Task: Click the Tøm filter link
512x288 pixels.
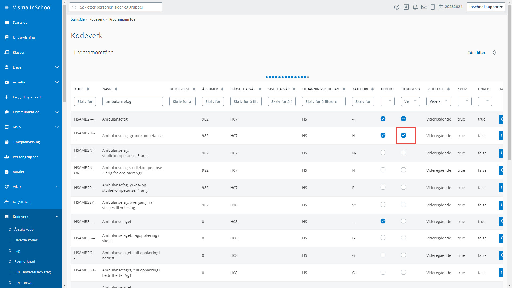Action: point(477,53)
